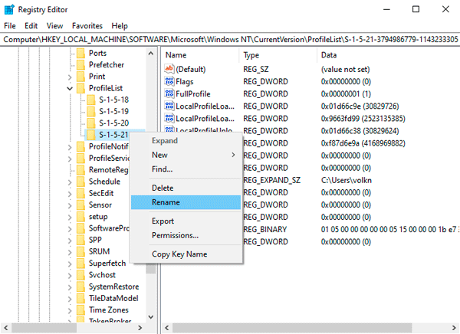Select the REG_EXPAND_SZ type cell
The width and height of the screenshot is (460, 334).
(271, 180)
